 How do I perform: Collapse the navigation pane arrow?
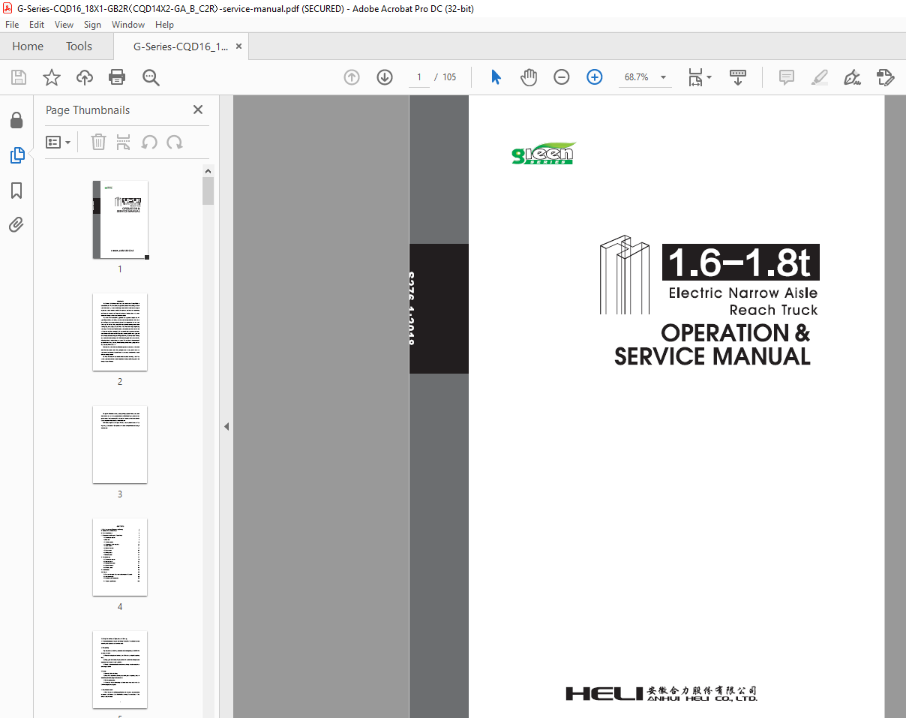pos(226,426)
